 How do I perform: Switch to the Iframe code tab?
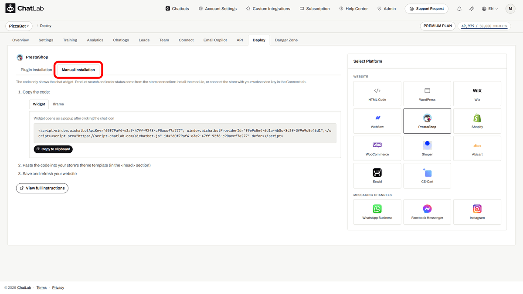tap(58, 104)
